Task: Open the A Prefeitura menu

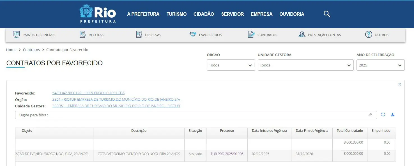Action: 143,14
